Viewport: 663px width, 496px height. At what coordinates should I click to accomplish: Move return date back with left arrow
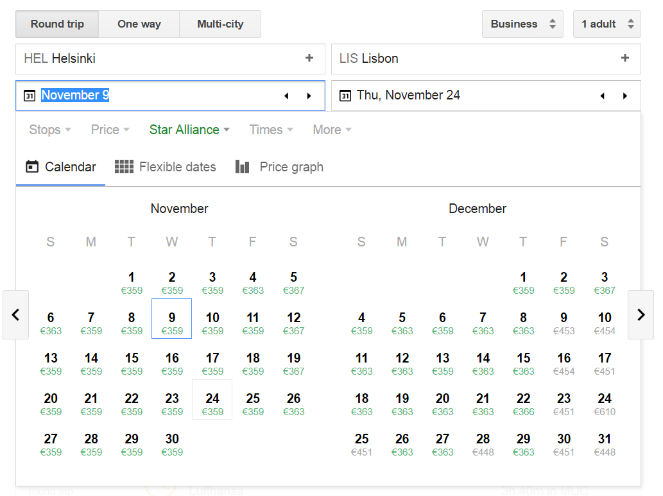[x=603, y=96]
